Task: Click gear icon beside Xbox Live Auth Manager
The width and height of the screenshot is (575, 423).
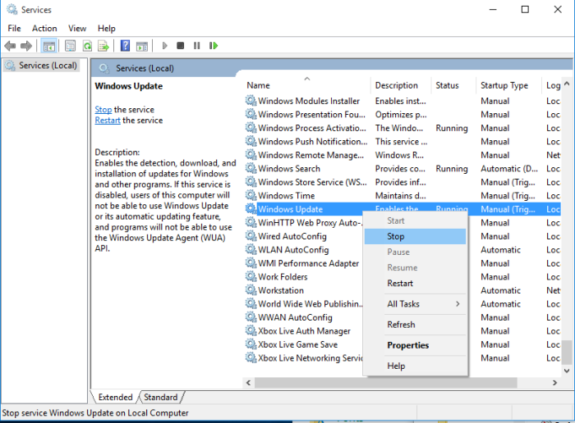Action: tap(251, 331)
